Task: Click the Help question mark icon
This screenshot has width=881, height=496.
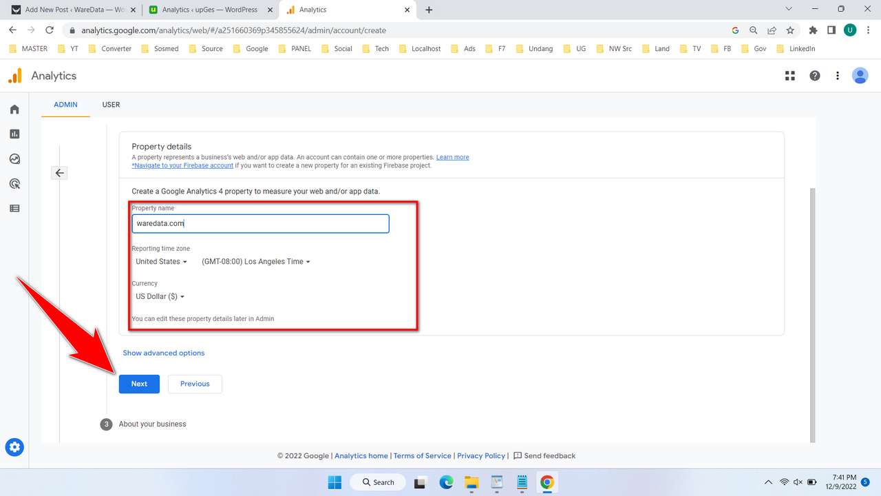Action: 814,76
